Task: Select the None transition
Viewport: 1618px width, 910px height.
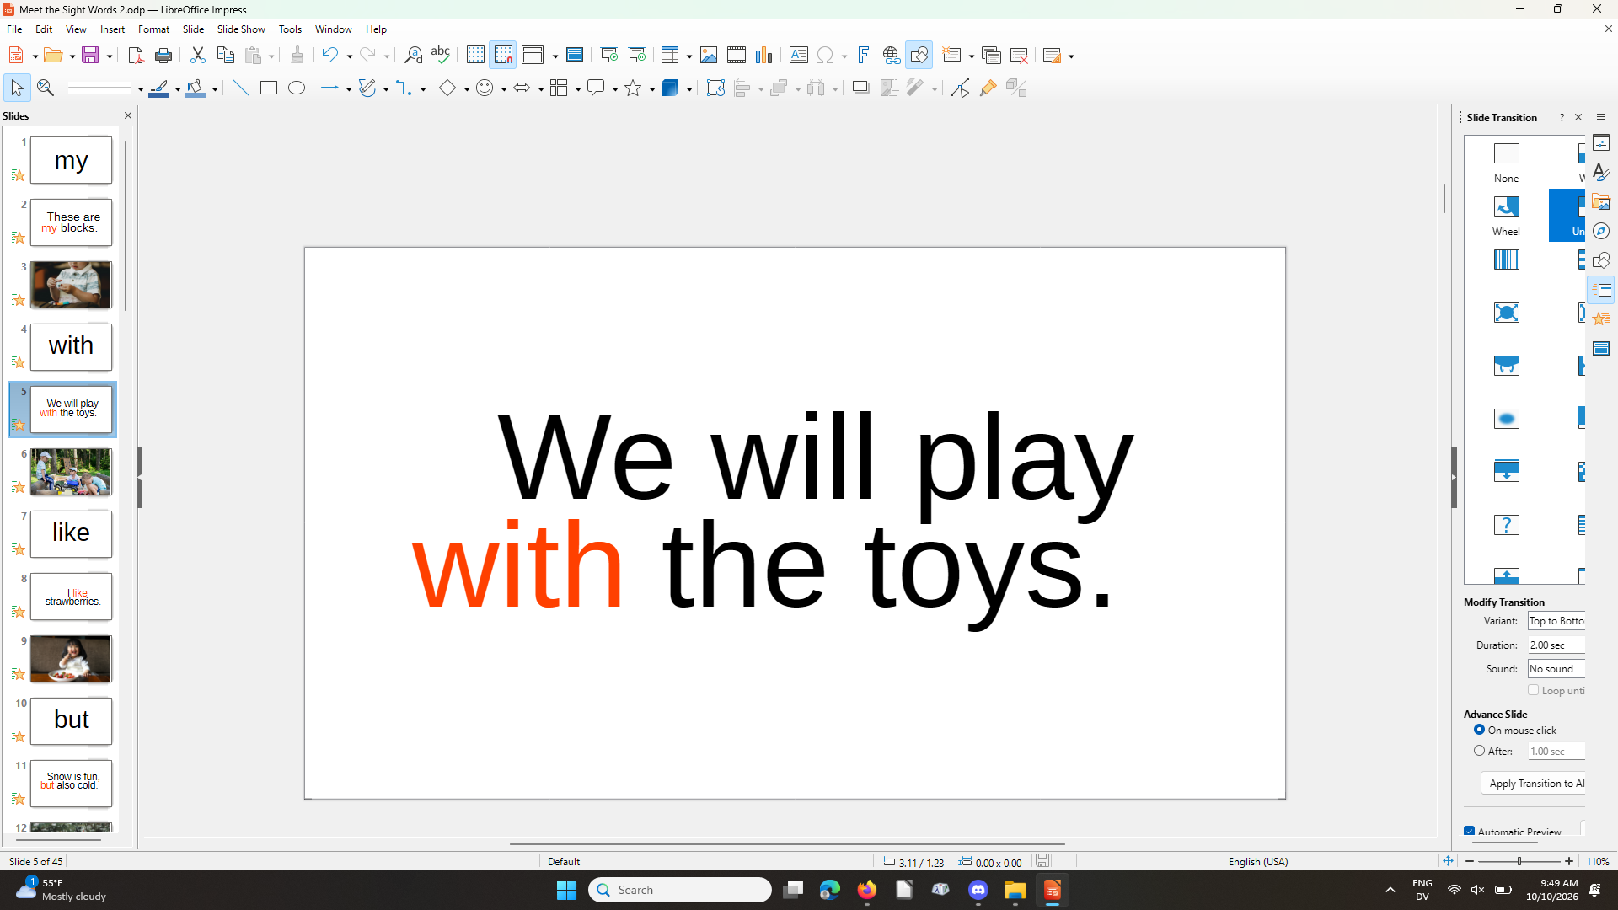Action: tap(1506, 162)
